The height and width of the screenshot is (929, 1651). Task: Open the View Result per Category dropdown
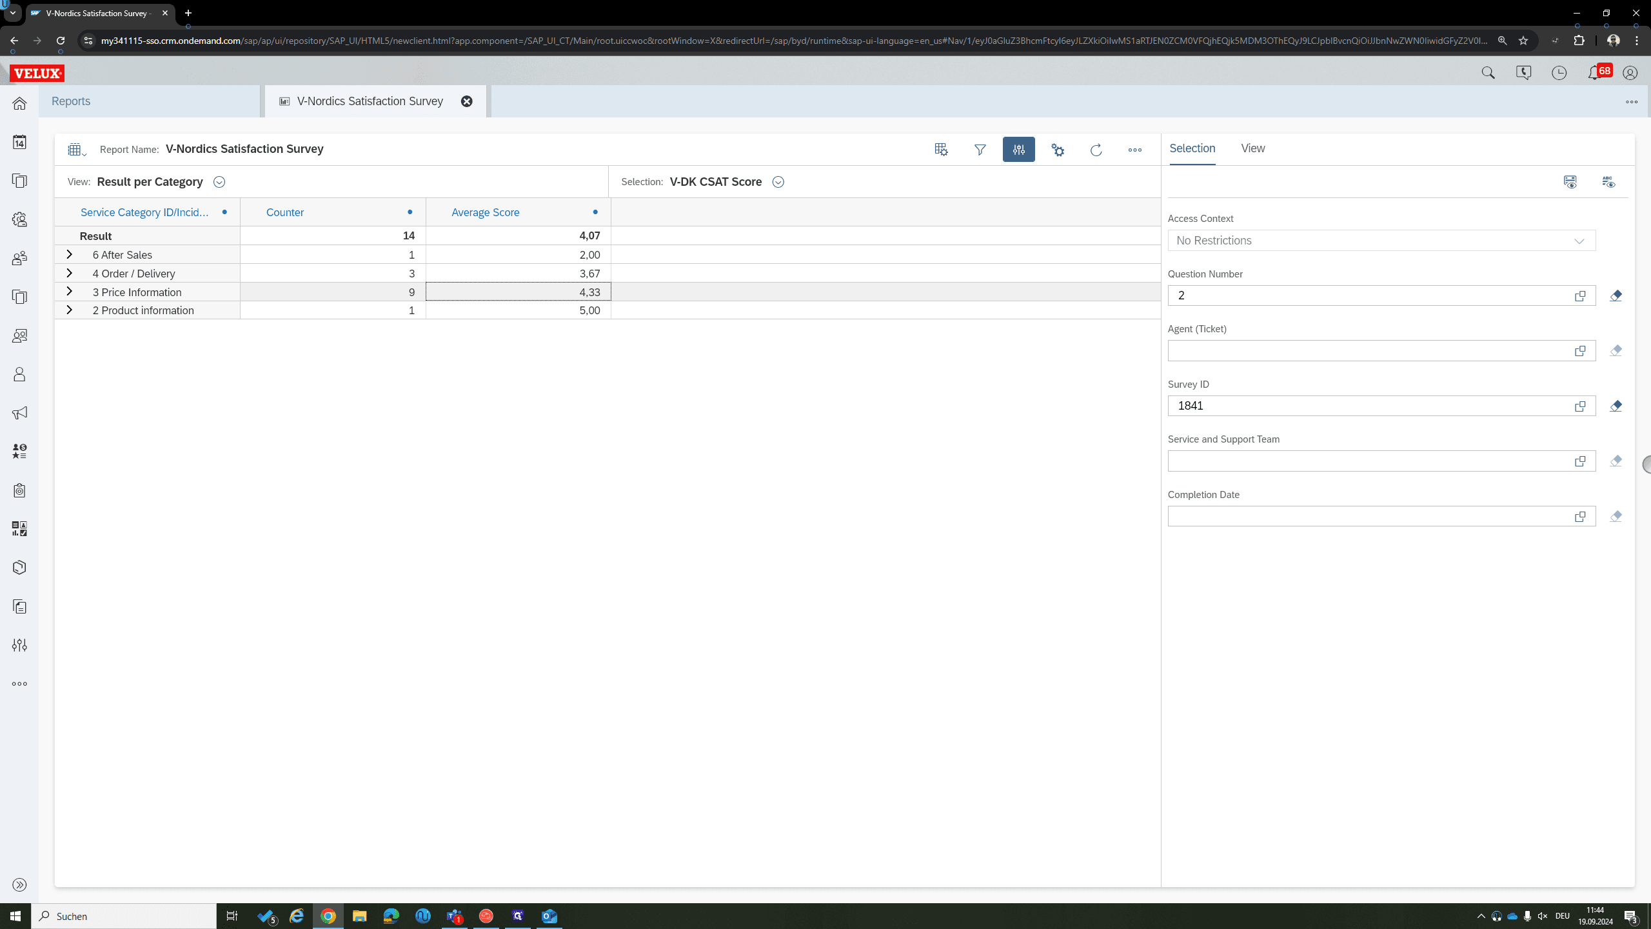point(219,182)
